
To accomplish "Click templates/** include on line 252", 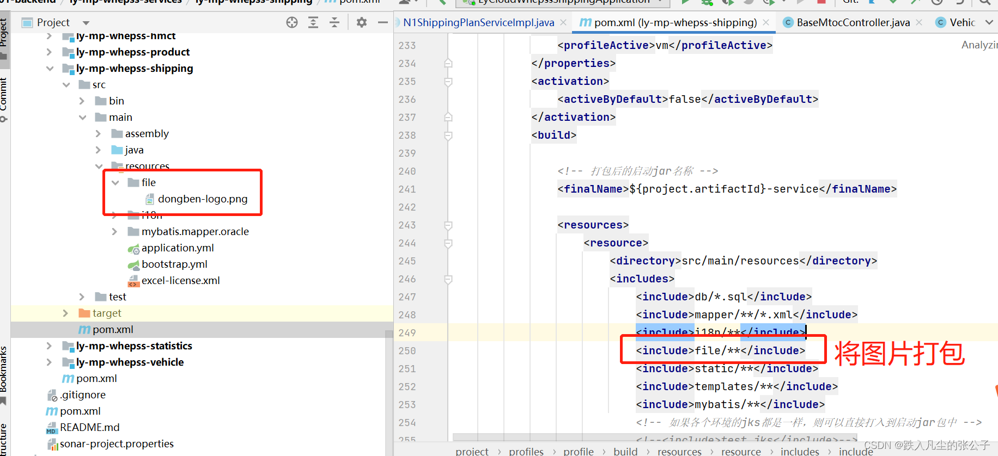I will [737, 386].
